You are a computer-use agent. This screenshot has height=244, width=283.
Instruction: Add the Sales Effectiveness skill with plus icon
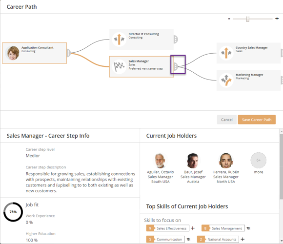(193, 228)
